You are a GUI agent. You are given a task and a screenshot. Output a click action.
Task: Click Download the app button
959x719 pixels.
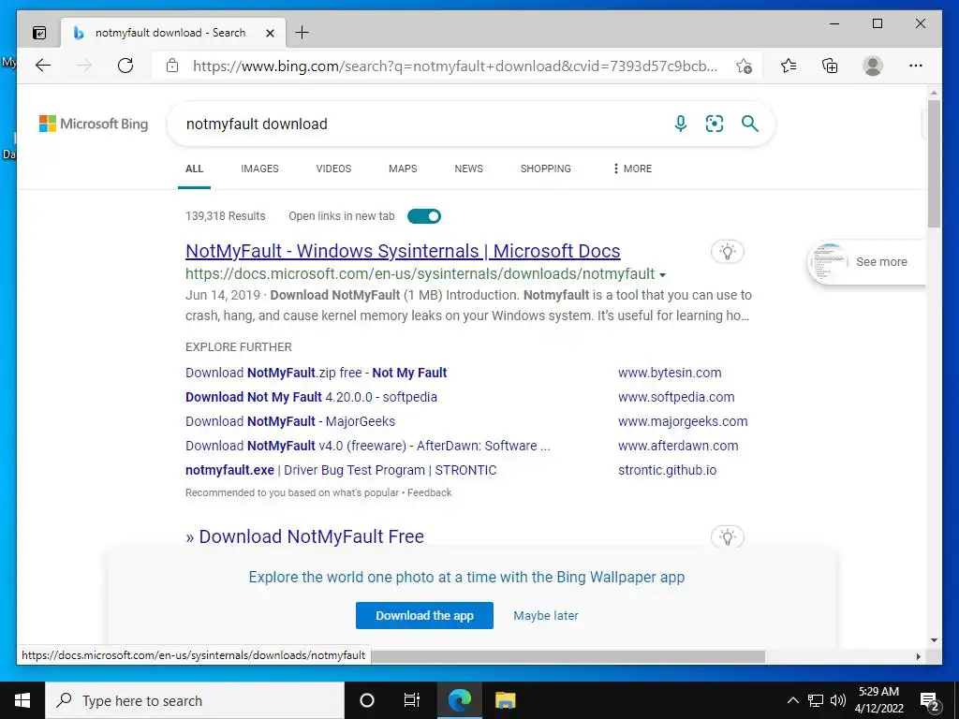click(x=424, y=616)
